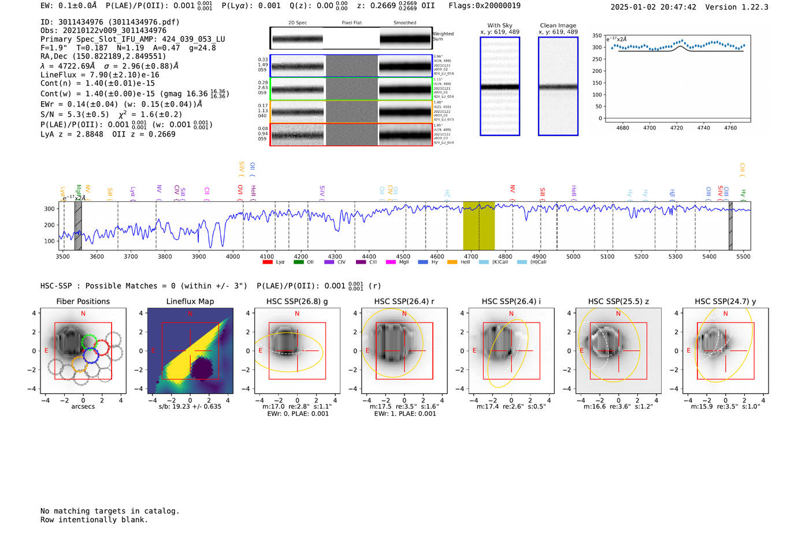Click the green dashed fiber circle

89,341
